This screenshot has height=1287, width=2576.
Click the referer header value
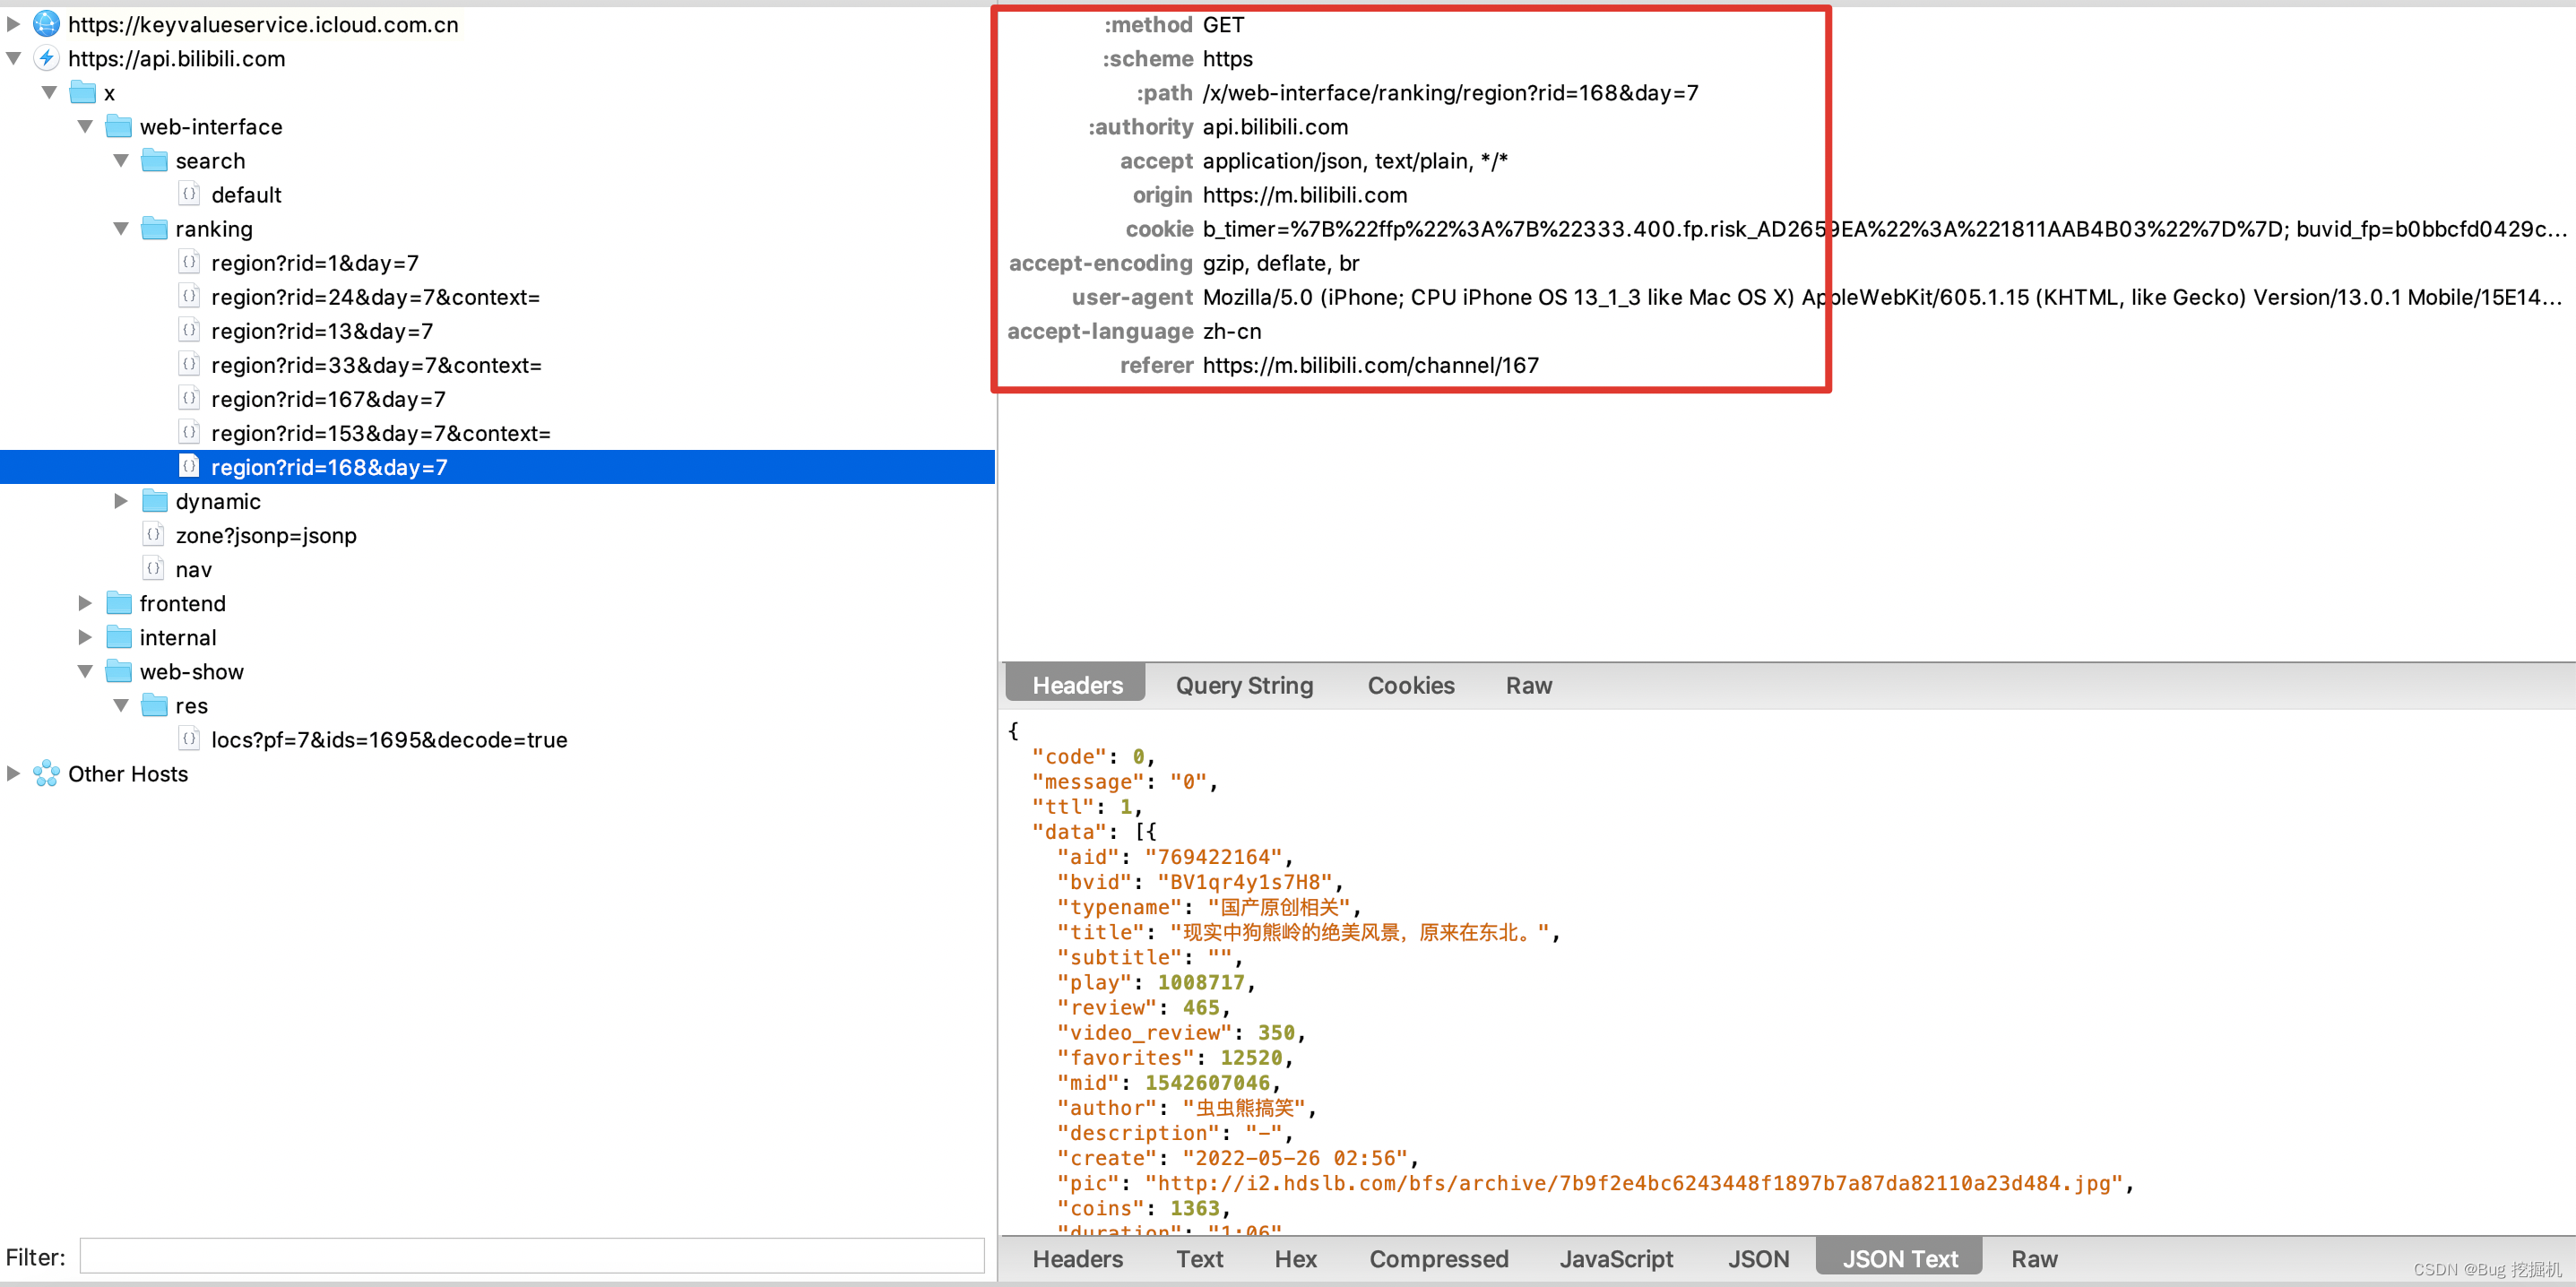[1370, 365]
